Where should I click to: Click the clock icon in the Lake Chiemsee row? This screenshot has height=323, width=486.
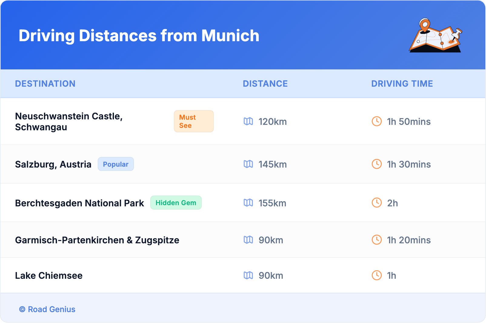tap(377, 275)
